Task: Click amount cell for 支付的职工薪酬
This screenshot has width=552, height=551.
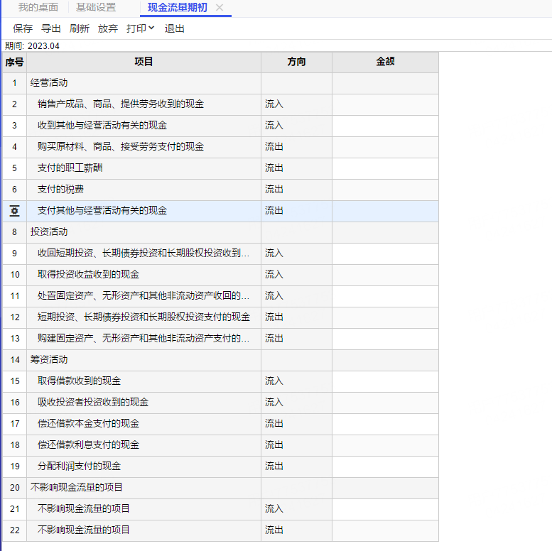Action: point(385,168)
